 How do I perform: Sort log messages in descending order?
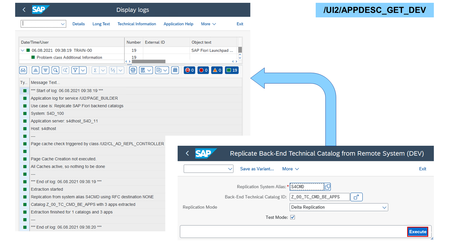(45, 70)
